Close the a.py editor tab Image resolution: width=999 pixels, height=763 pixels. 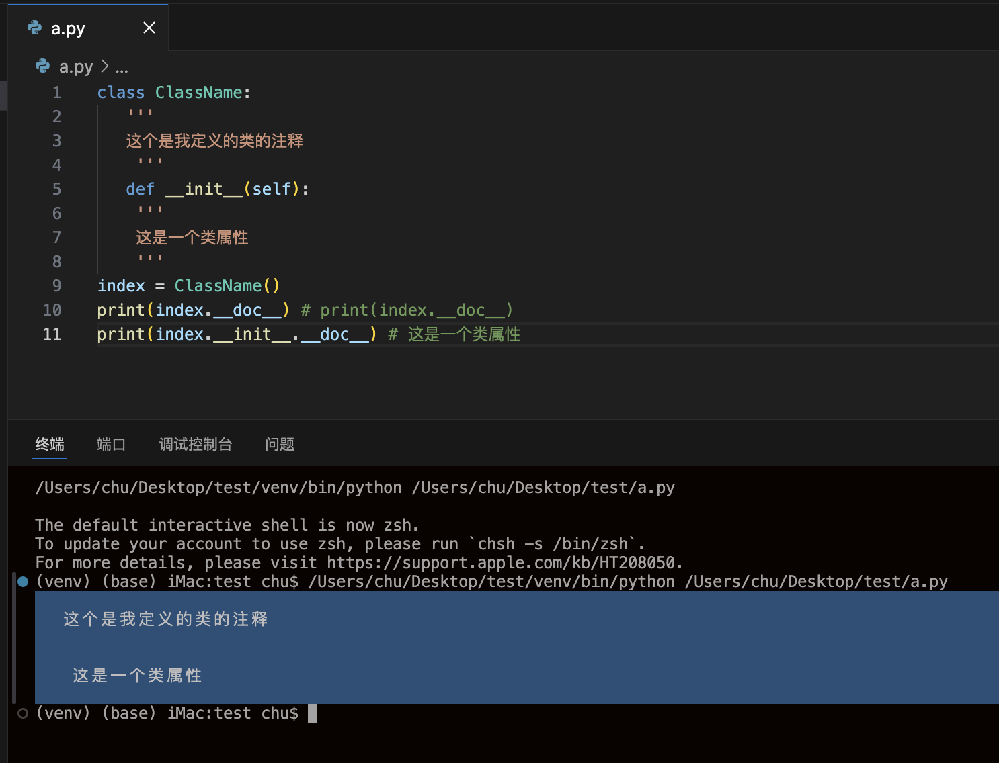(x=149, y=28)
